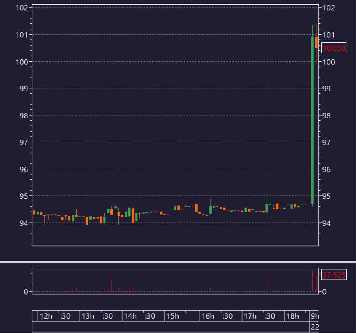Click 101 on the left price axis
This screenshot has height=333, width=356.
point(22,35)
